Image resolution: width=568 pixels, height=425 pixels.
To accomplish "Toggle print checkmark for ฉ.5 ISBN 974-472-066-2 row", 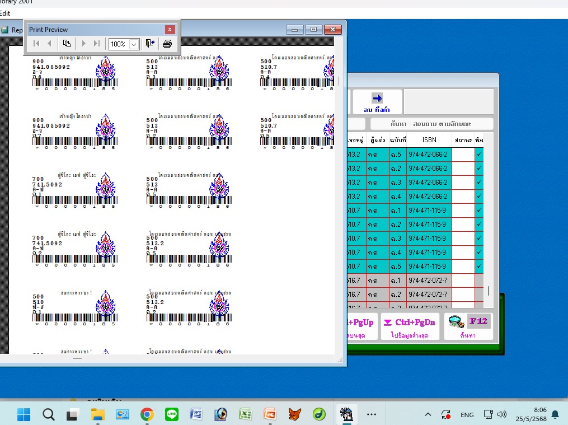I will 479,154.
